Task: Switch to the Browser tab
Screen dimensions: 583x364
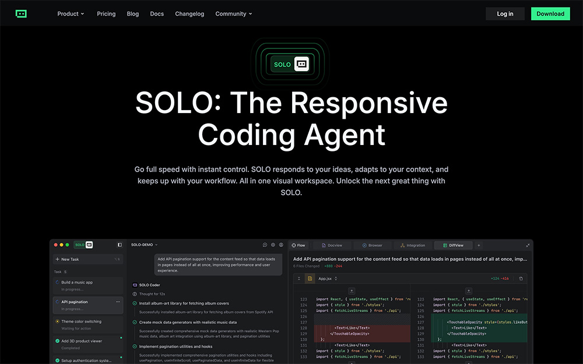Action: (x=373, y=245)
